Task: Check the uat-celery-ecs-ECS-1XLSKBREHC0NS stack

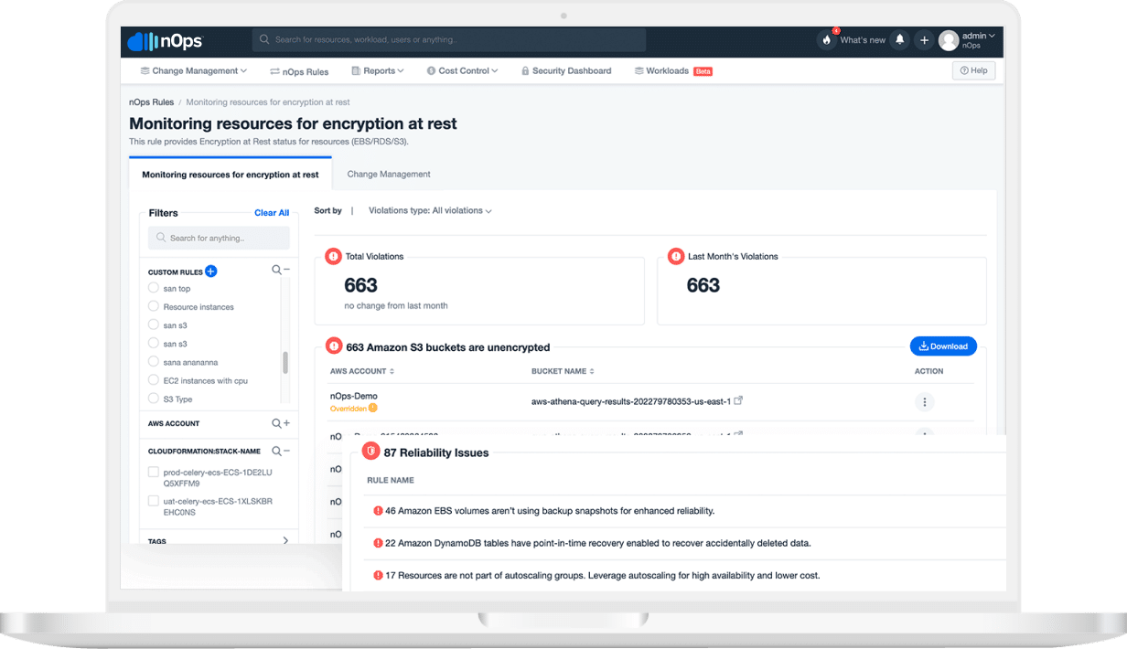Action: click(154, 501)
